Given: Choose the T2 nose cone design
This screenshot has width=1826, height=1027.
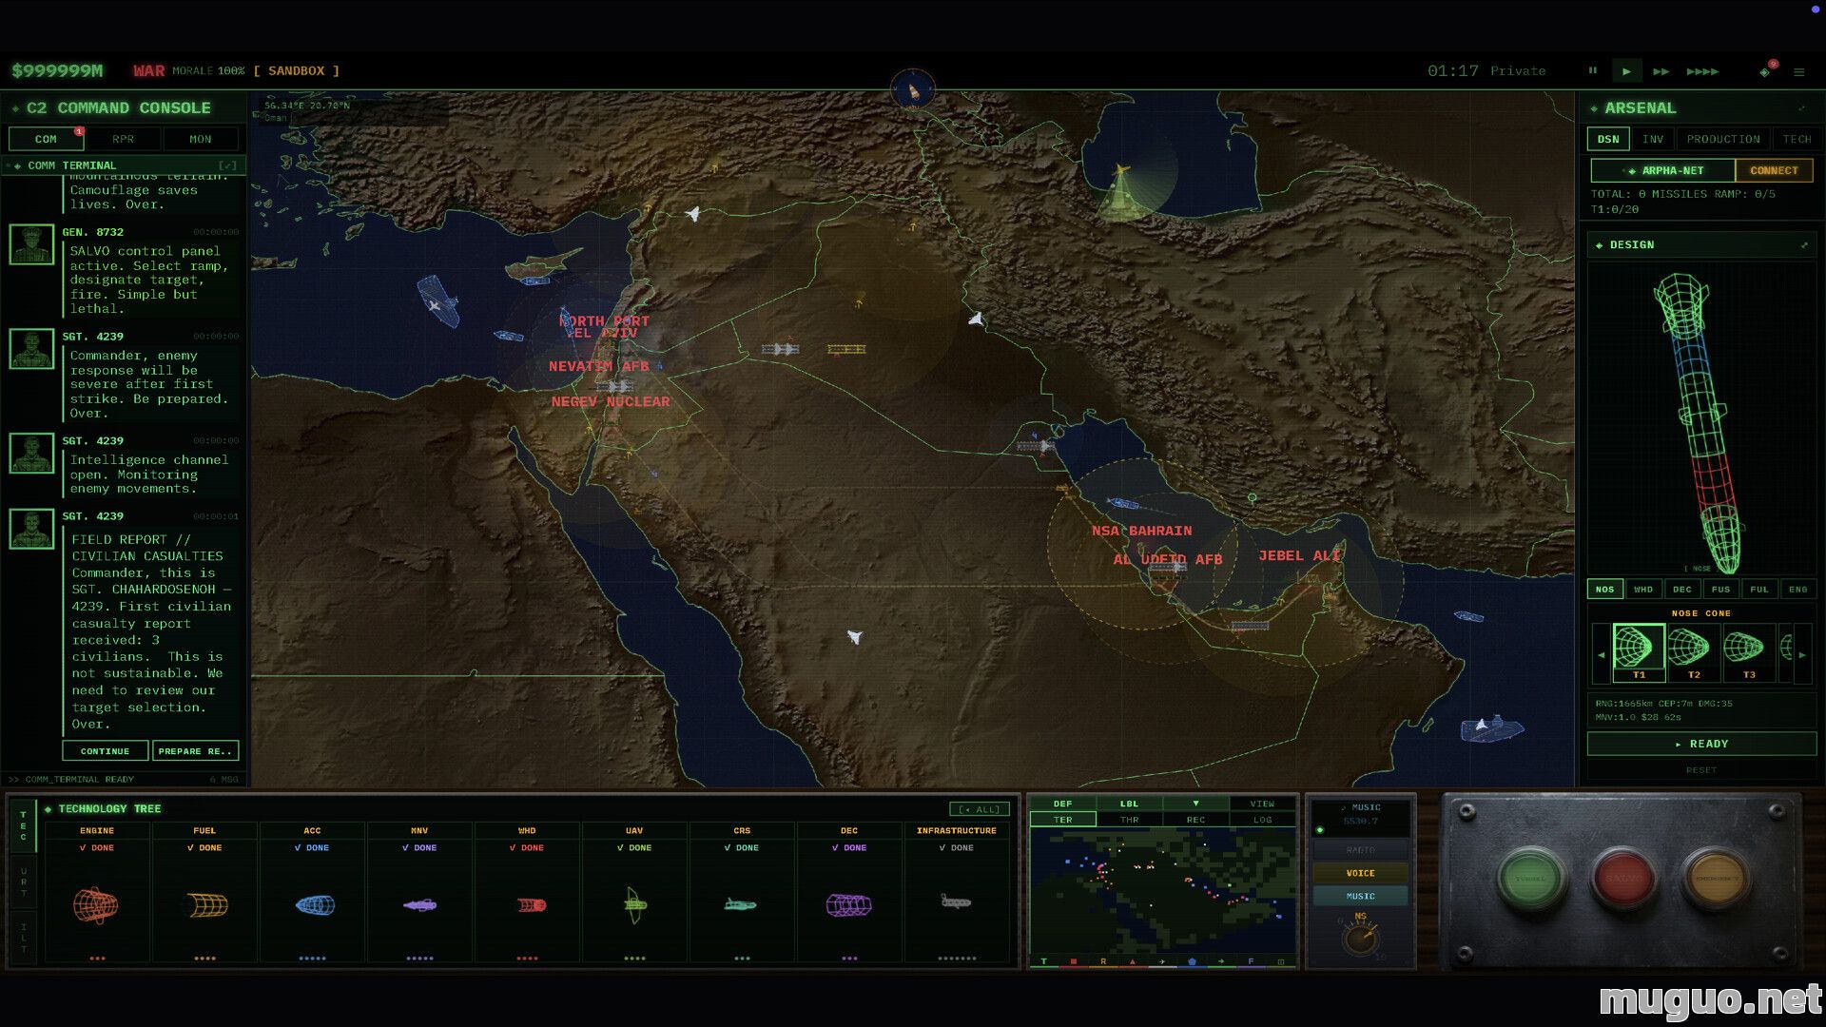Looking at the screenshot, I should [1693, 652].
